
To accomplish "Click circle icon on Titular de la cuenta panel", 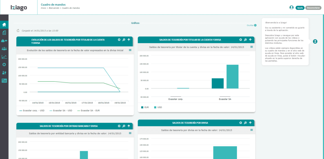I will 240,40.
